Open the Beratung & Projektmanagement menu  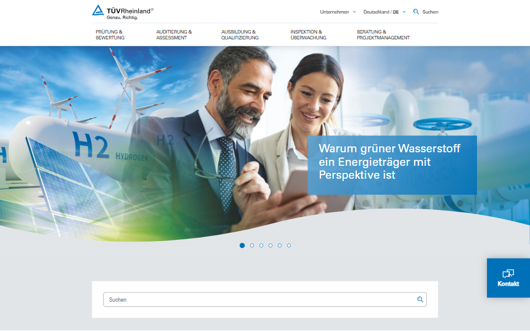383,35
